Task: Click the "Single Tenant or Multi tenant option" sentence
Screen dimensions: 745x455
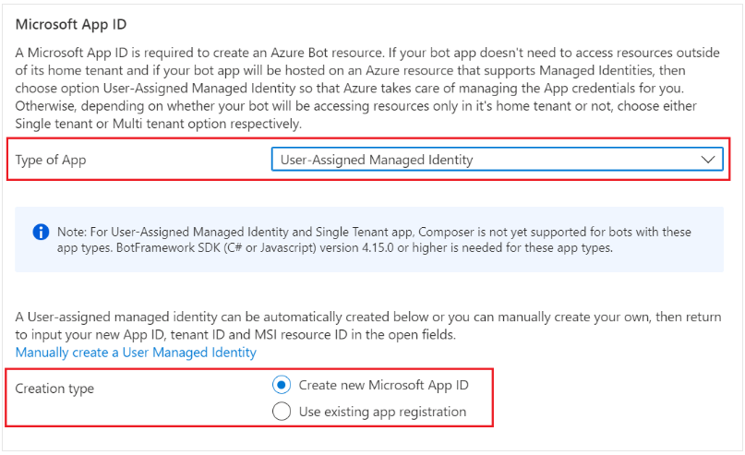Action: pos(157,125)
